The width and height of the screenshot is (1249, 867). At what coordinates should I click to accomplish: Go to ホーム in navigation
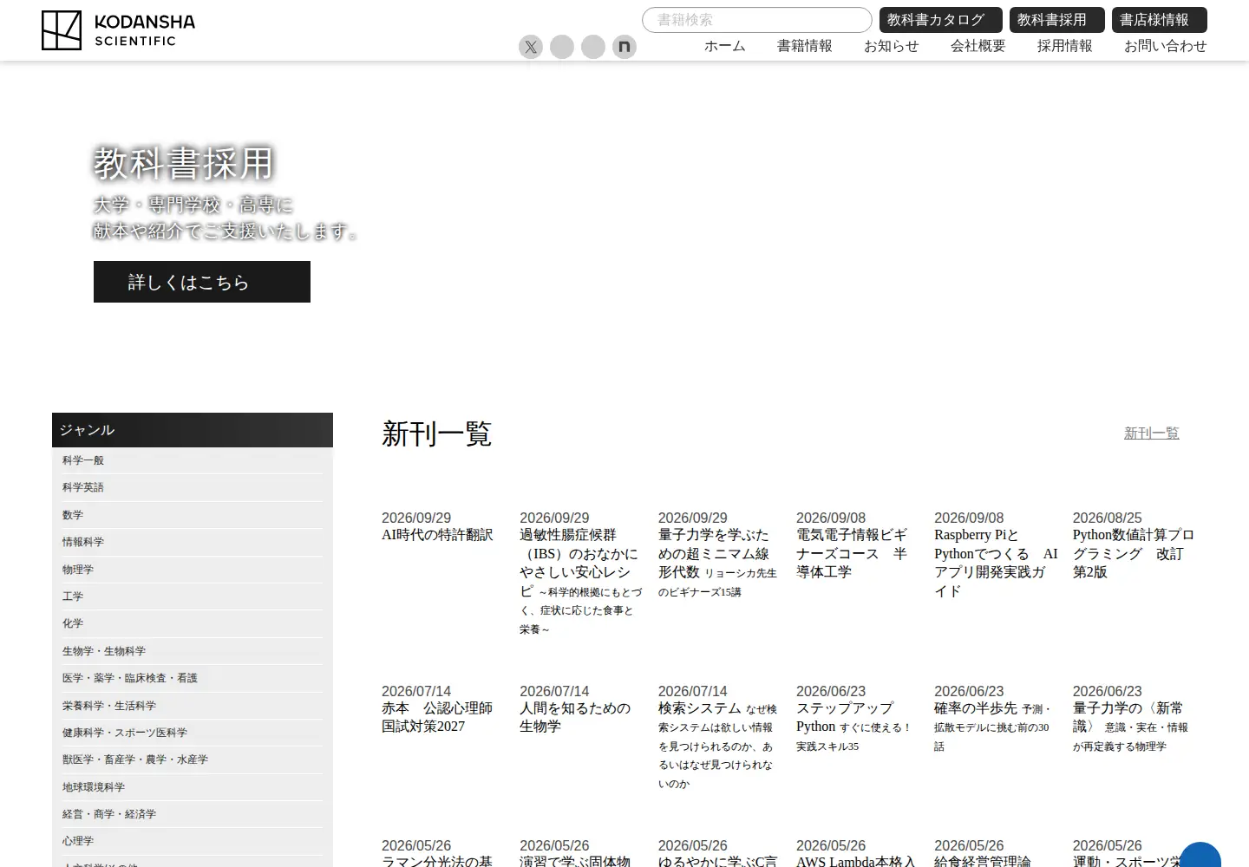[x=725, y=46]
